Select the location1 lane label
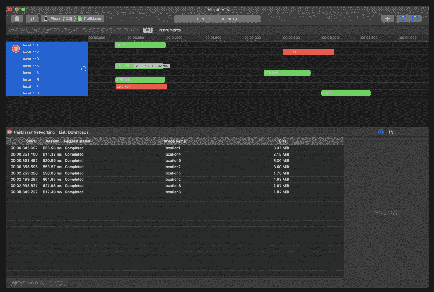434x292 pixels. [31, 45]
